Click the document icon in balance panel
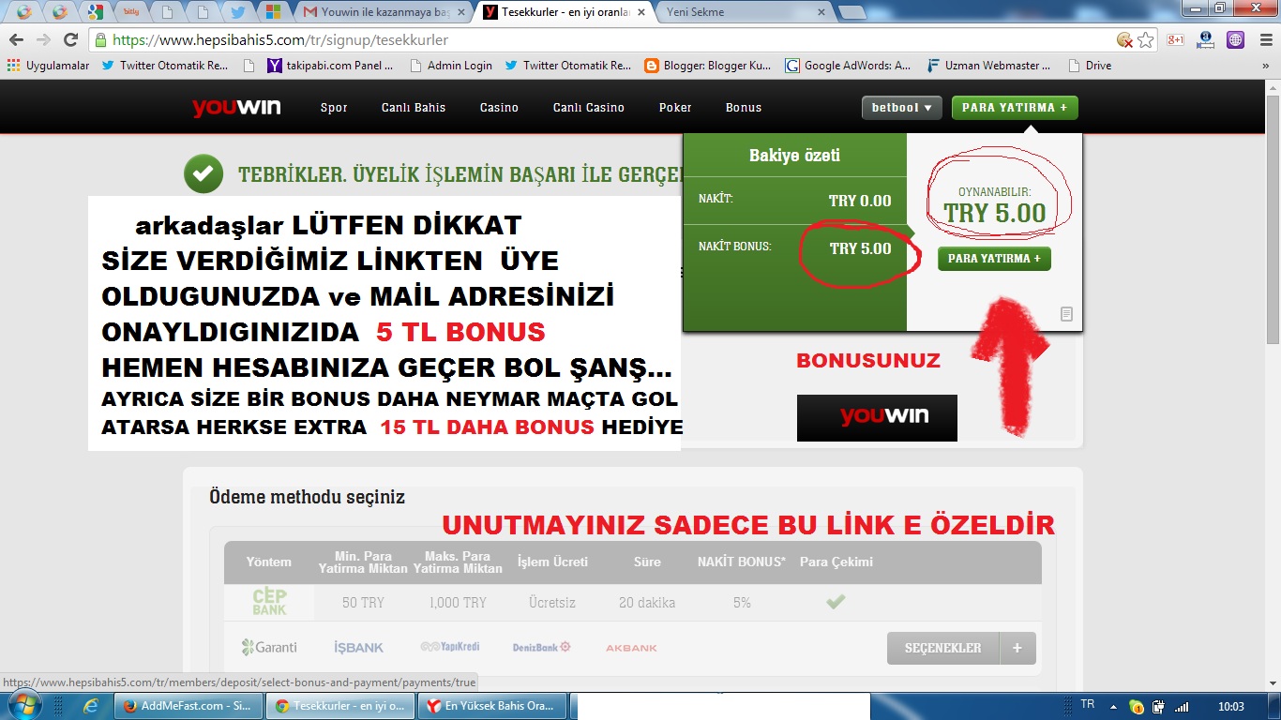The image size is (1281, 720). [1066, 314]
